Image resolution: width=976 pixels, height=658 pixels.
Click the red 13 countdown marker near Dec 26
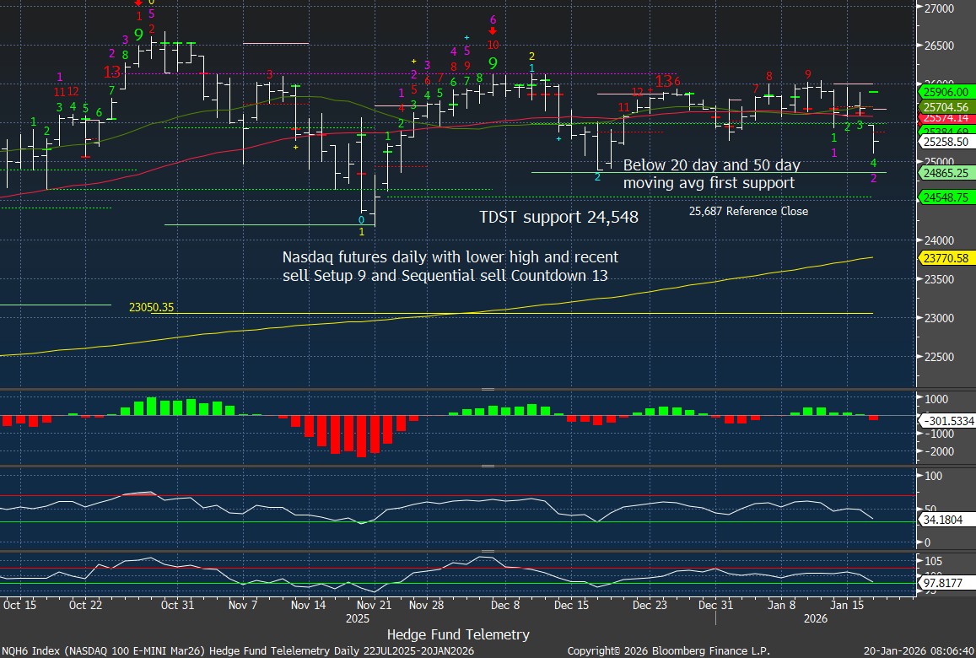pyautogui.click(x=664, y=81)
